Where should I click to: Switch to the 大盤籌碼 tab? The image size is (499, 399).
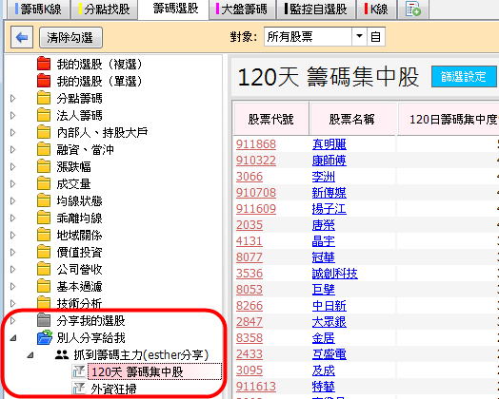pyautogui.click(x=242, y=9)
